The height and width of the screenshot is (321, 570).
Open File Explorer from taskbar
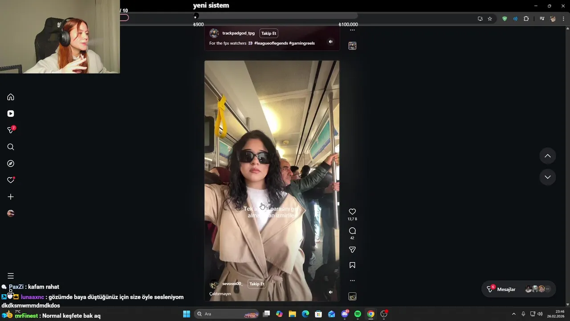292,314
